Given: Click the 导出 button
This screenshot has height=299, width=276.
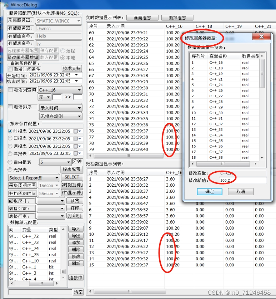Looking at the screenshot, I should click(x=76, y=236).
